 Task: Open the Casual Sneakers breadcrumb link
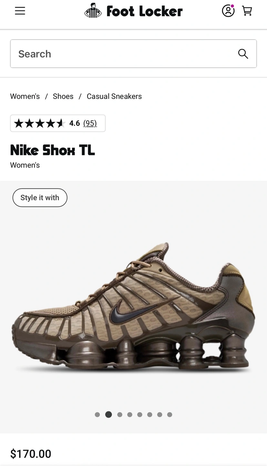point(114,96)
